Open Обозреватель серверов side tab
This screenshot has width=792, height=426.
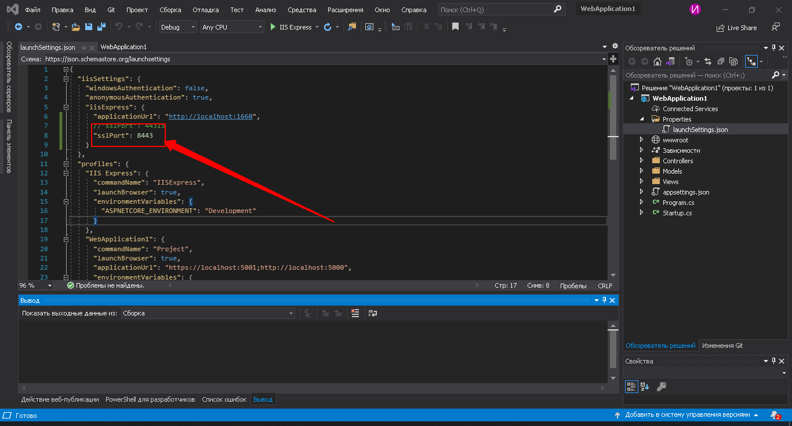tap(9, 77)
